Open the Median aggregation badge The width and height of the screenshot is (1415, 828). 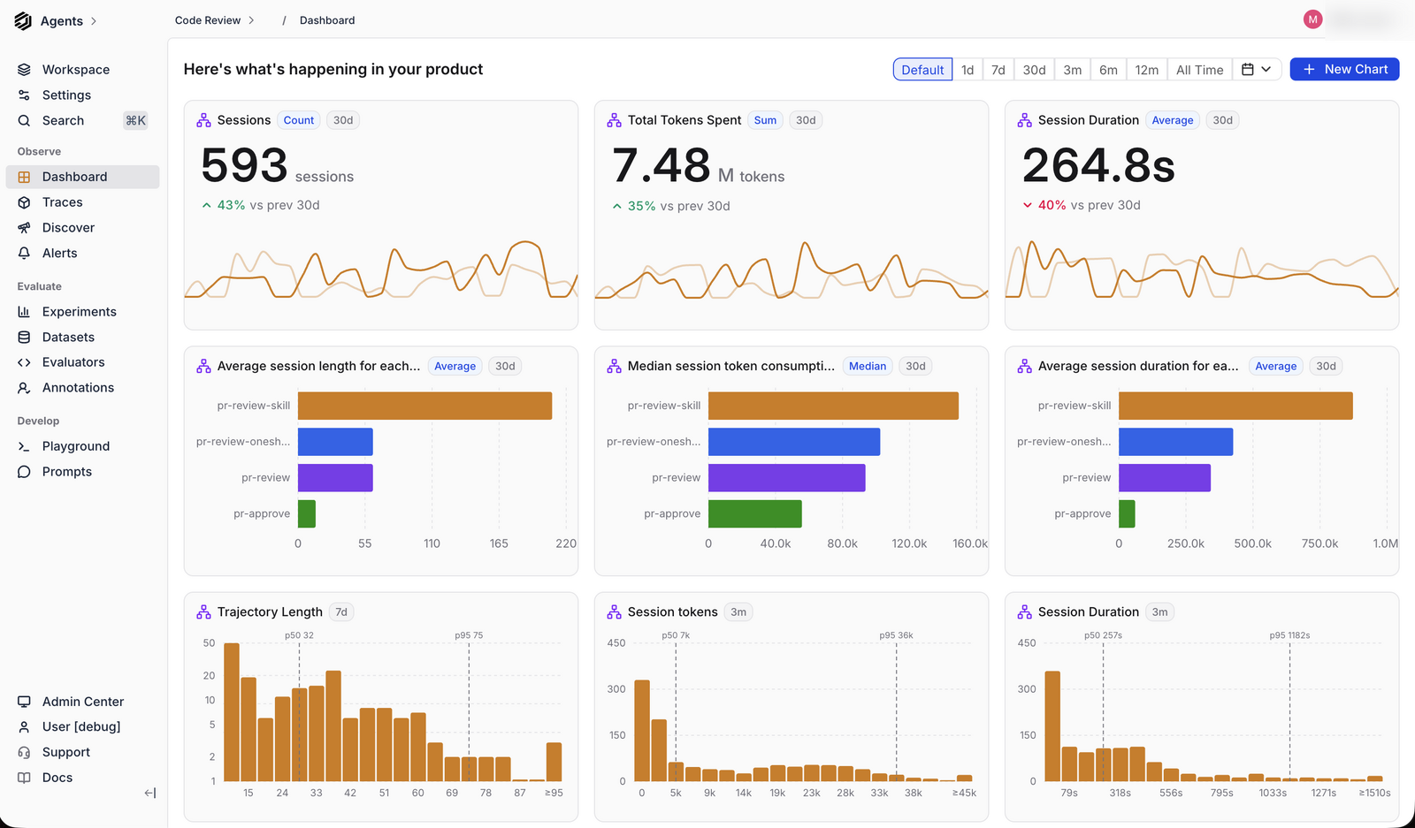868,366
